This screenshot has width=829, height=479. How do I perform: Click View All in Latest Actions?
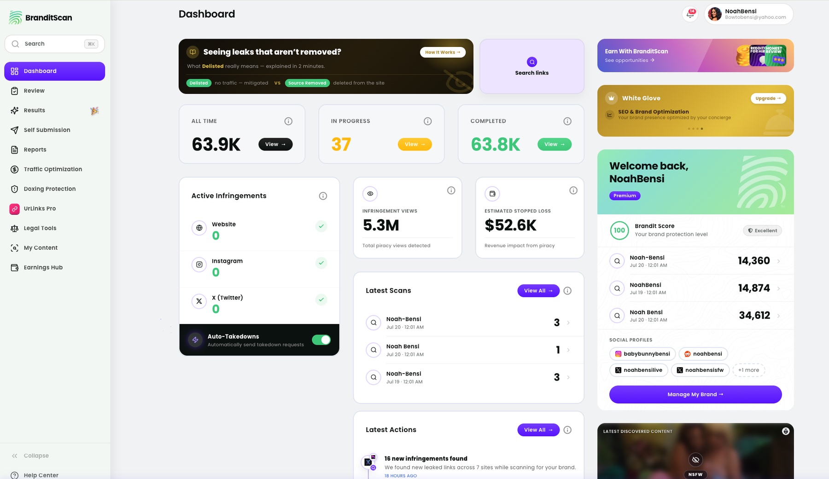[x=538, y=430]
